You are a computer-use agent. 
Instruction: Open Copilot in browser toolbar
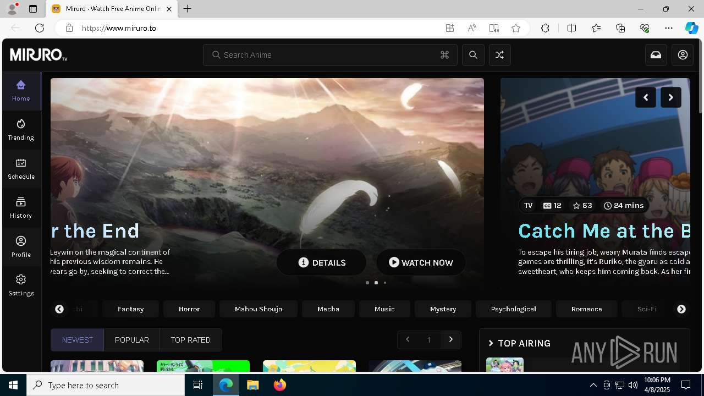(x=691, y=28)
